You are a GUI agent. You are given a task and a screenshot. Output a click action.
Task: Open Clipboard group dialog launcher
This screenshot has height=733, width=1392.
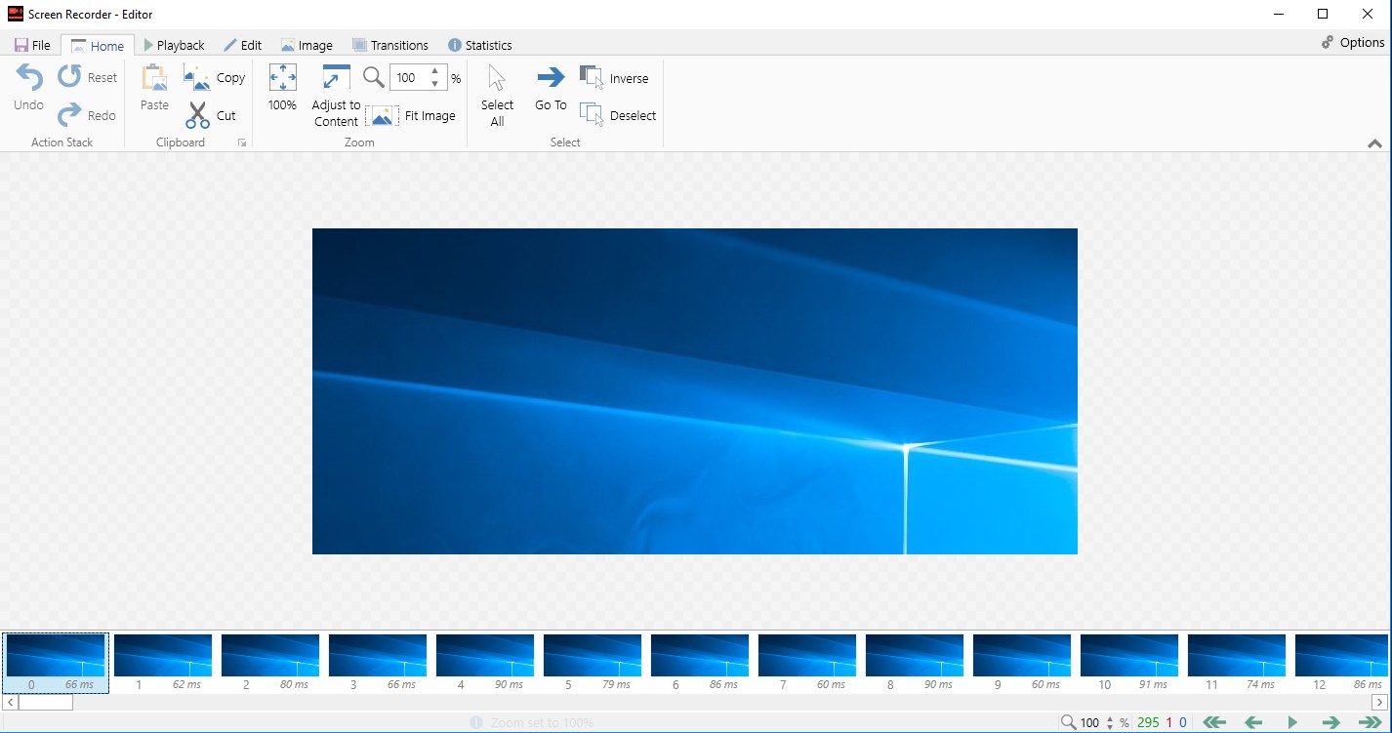click(241, 143)
